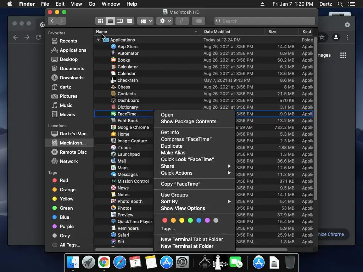363x272 pixels.
Task: Expand the Share submenu
Action: pyautogui.click(x=195, y=166)
